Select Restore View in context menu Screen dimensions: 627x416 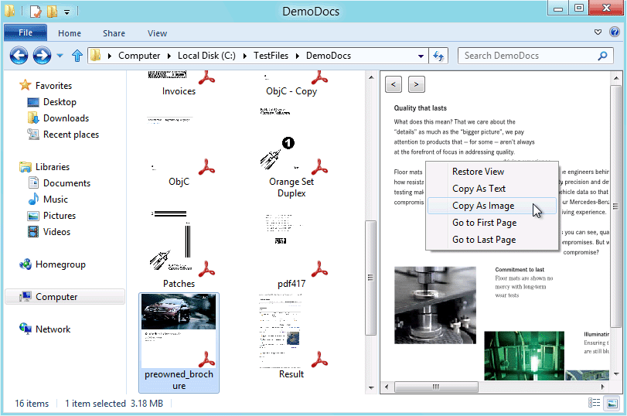492,172
